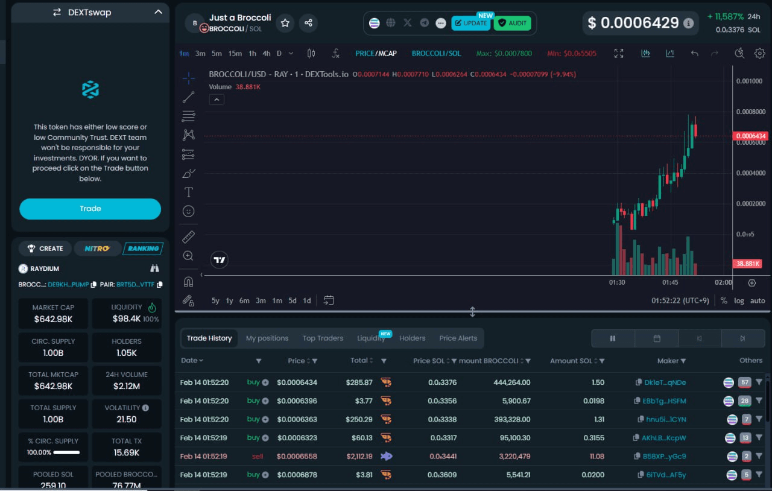This screenshot has height=491, width=772.
Task: Select the chart pattern drawing tool
Action: pos(188,135)
